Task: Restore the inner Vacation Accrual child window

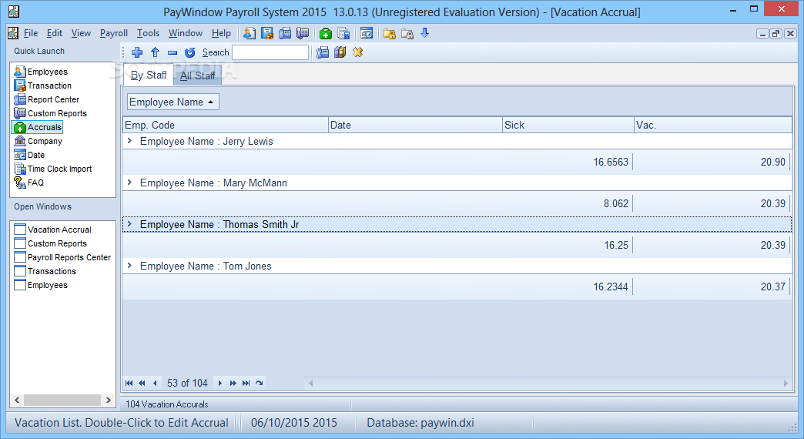Action: click(776, 34)
